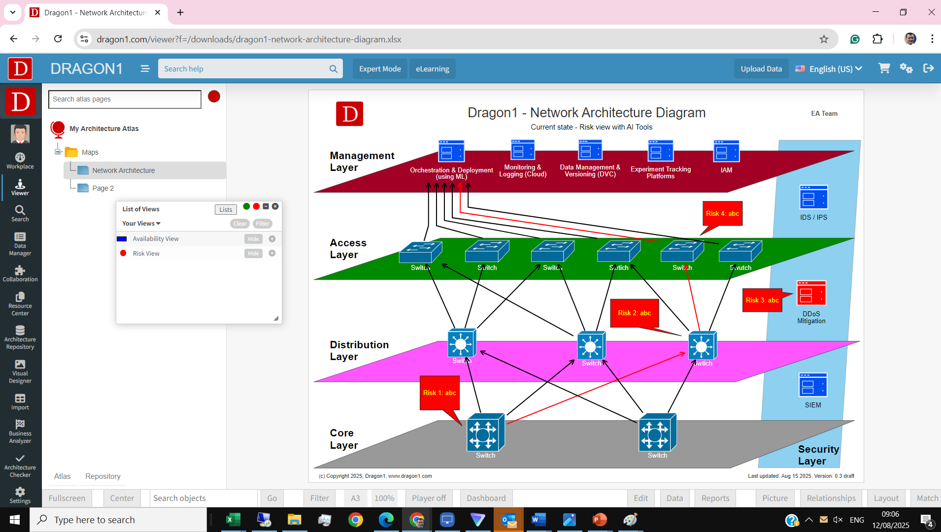The image size is (941, 532).
Task: Click the Clear button in views
Action: coord(240,224)
